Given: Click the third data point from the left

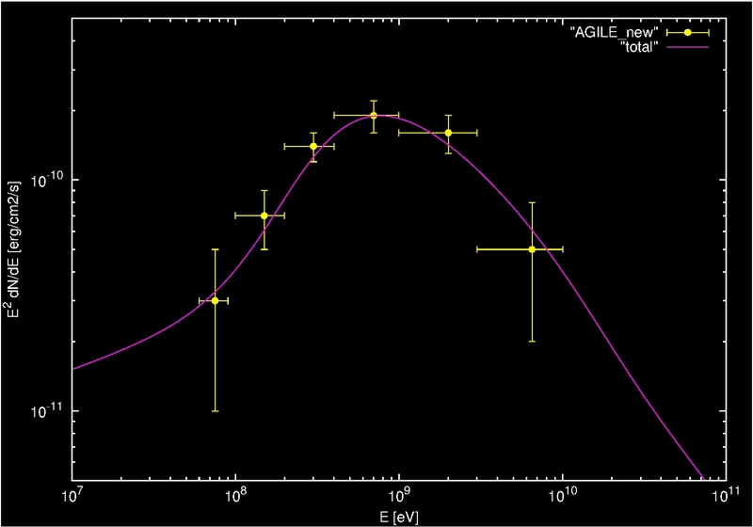Looking at the screenshot, I should pos(313,146).
